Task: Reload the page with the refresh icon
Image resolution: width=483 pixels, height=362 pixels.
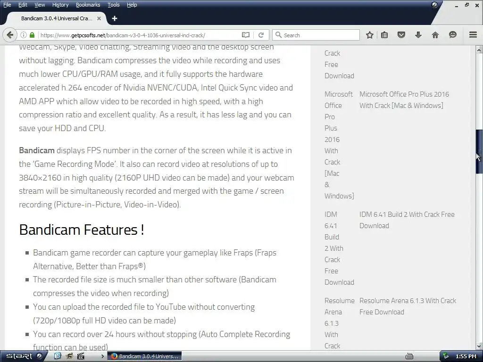Action: pyautogui.click(x=261, y=35)
